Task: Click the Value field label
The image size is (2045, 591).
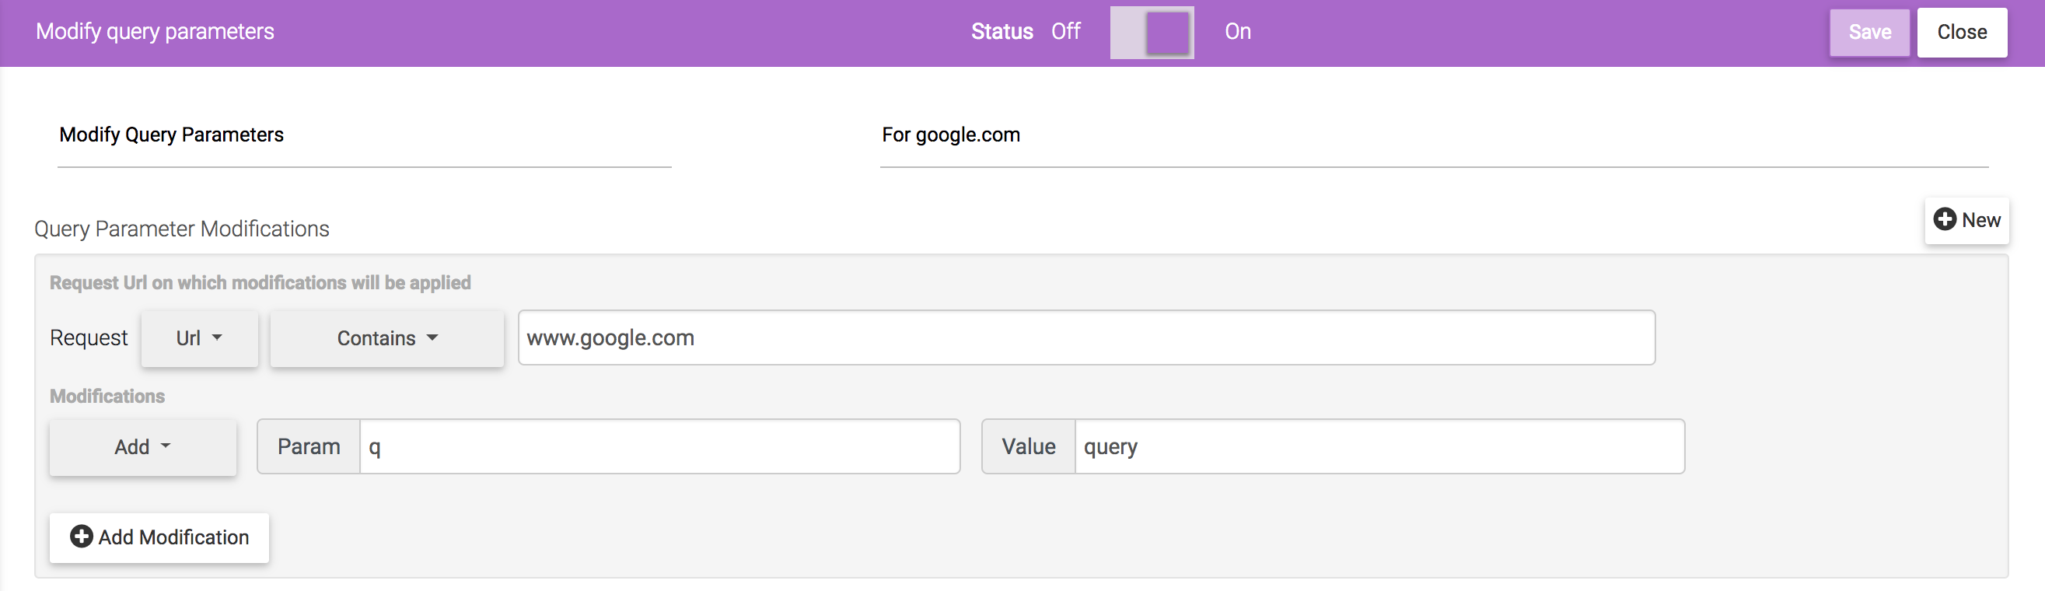Action: 1028,447
